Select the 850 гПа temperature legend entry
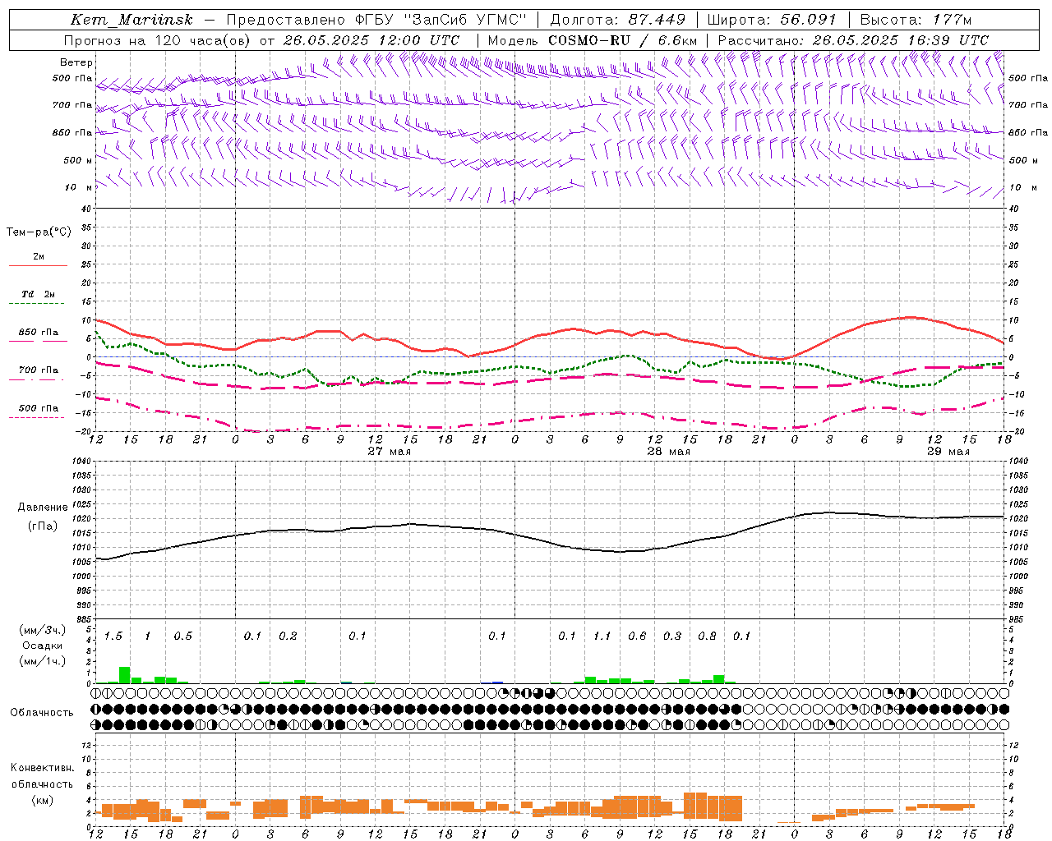 (x=39, y=335)
